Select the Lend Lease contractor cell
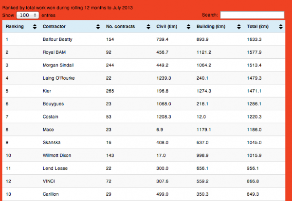The width and height of the screenshot is (292, 201). click(55, 168)
